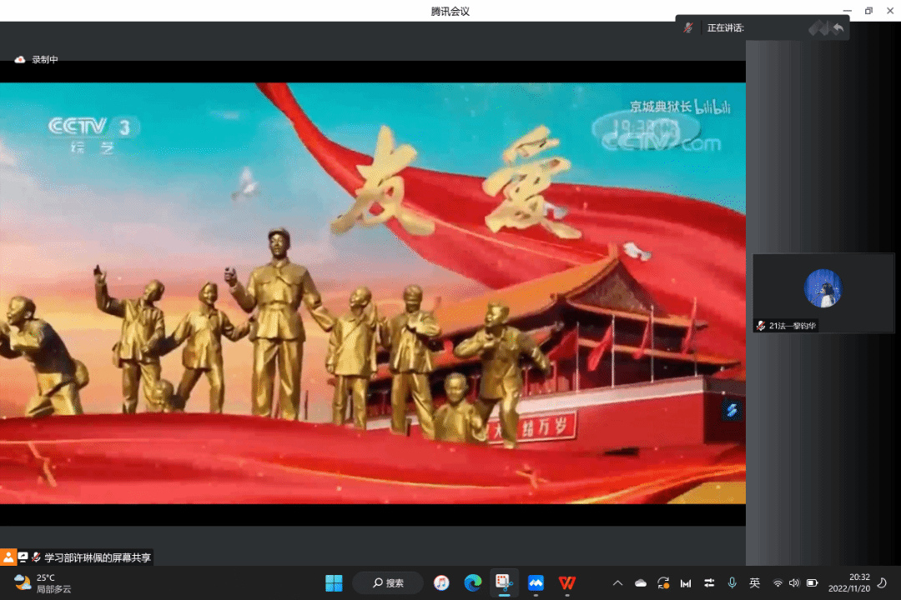Click the blue floating icon on shared screen edge
Image resolution: width=901 pixels, height=600 pixels.
coord(731,410)
